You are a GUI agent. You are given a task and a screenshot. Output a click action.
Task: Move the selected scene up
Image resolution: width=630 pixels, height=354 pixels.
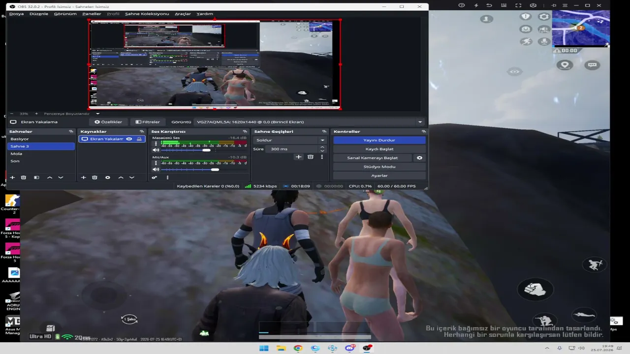(50, 177)
